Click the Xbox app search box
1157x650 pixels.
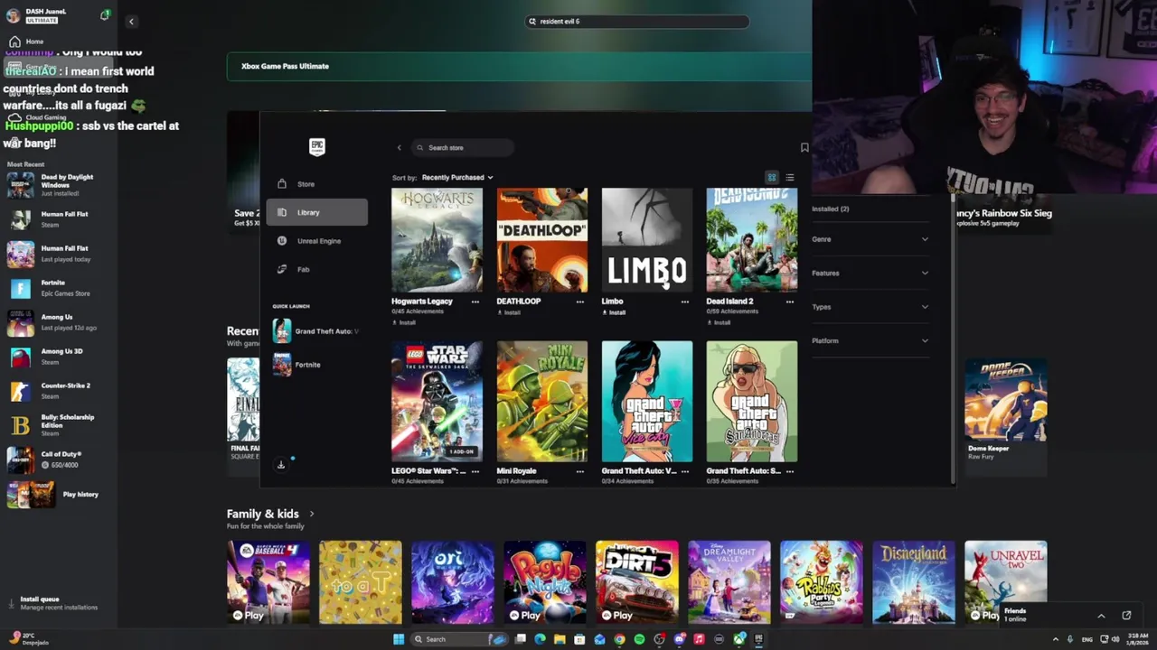point(637,21)
